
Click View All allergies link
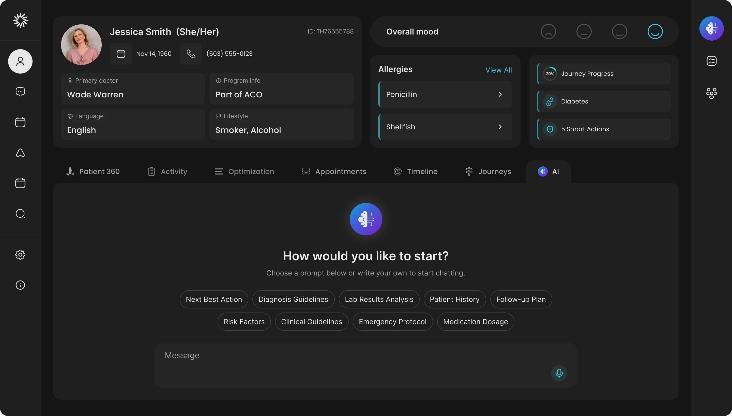[498, 70]
